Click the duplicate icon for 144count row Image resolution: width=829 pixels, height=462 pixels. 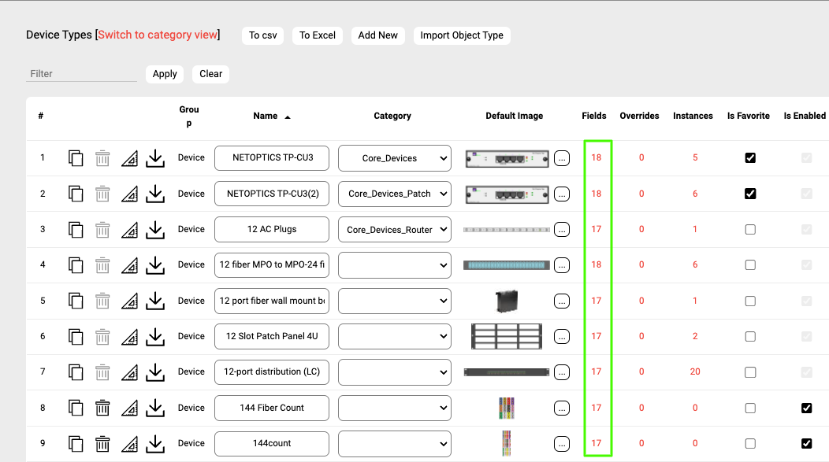(76, 444)
